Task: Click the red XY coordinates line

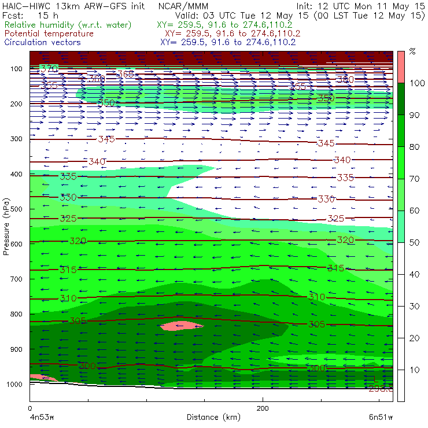Action: pos(233,34)
